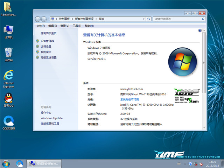Click the search control panel input field
This screenshot has height=168, width=224.
177,19
